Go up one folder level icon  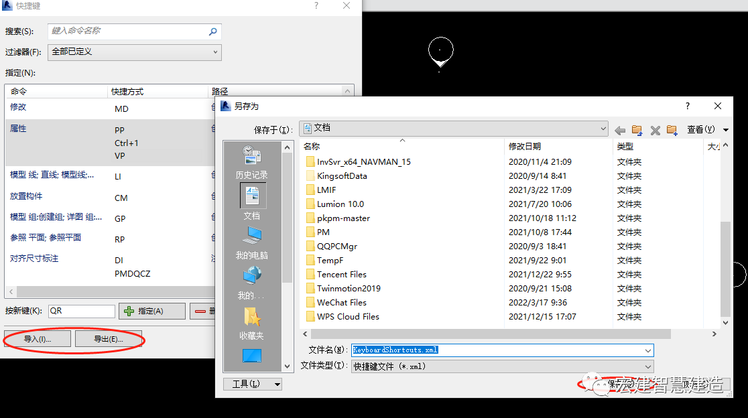637,130
